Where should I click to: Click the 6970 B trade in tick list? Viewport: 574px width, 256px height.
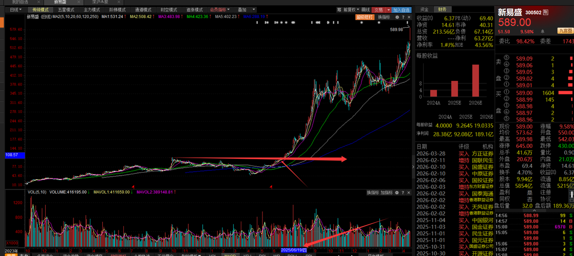tap(534, 227)
